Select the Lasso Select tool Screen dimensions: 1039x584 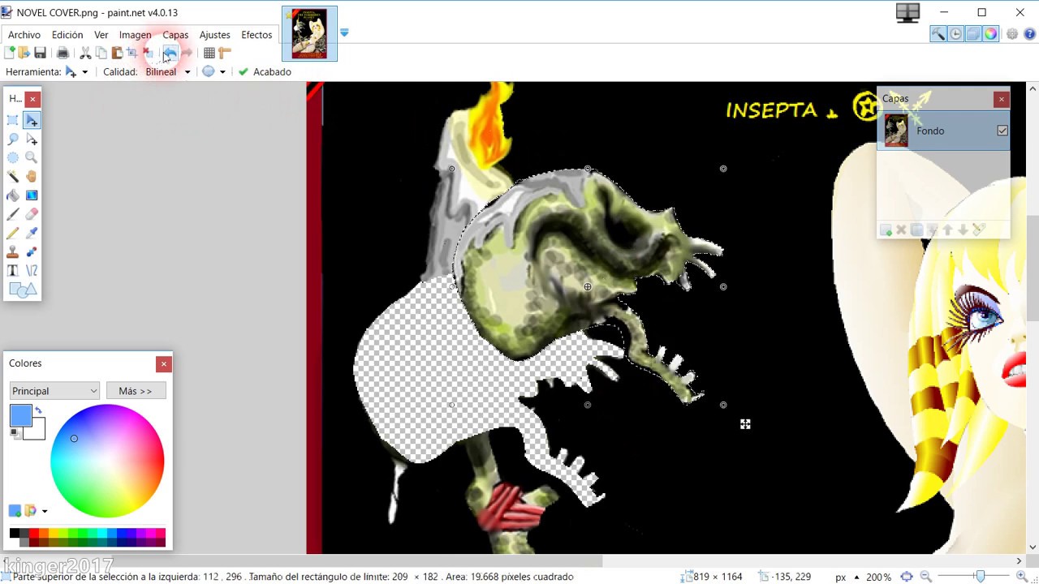click(13, 139)
